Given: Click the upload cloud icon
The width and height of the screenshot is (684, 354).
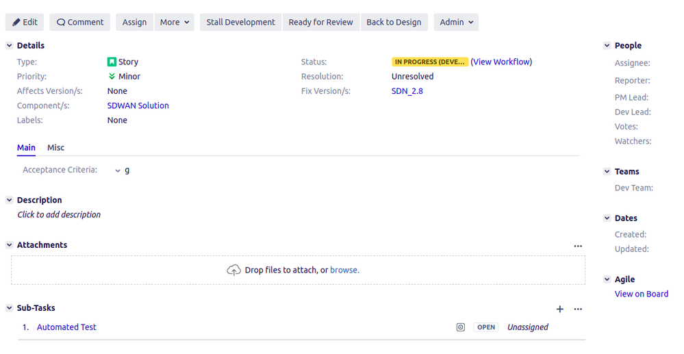Looking at the screenshot, I should tap(233, 270).
